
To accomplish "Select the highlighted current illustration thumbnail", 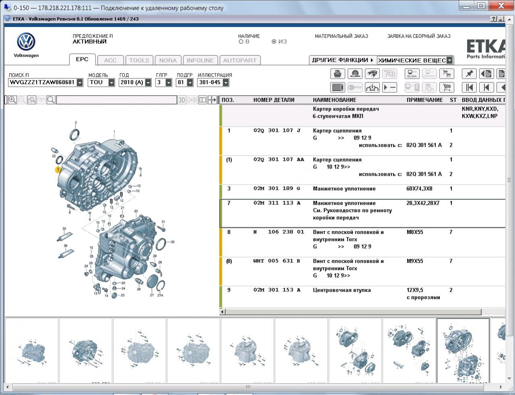I will [x=463, y=351].
